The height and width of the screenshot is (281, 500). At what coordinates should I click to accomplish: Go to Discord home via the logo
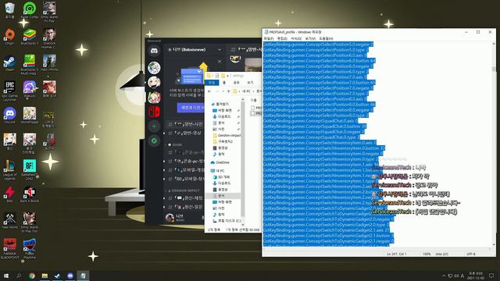[154, 51]
